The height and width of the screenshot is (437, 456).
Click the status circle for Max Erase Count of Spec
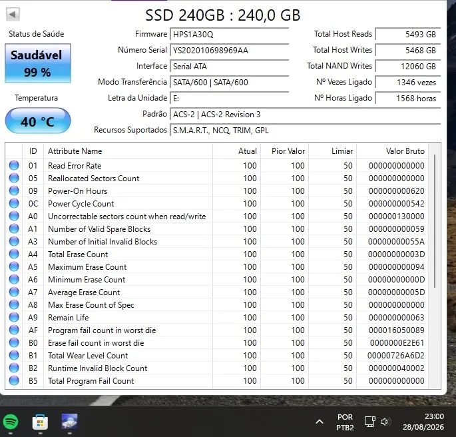(14, 304)
